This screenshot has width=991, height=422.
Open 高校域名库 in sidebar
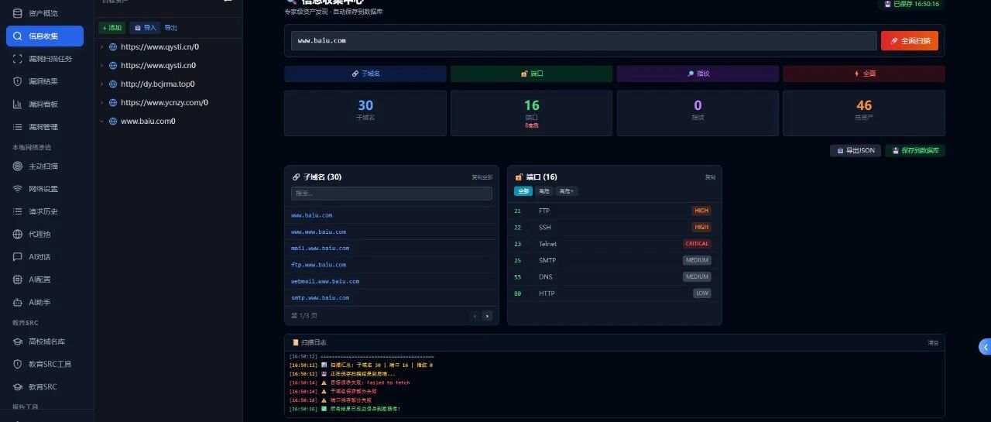(x=46, y=341)
